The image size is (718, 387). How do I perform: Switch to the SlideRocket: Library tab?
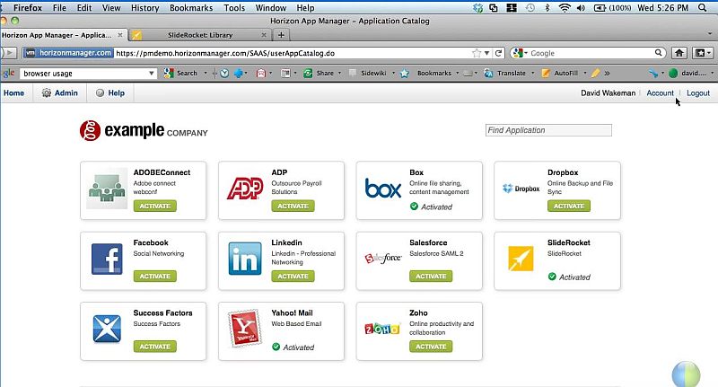pyautogui.click(x=199, y=35)
